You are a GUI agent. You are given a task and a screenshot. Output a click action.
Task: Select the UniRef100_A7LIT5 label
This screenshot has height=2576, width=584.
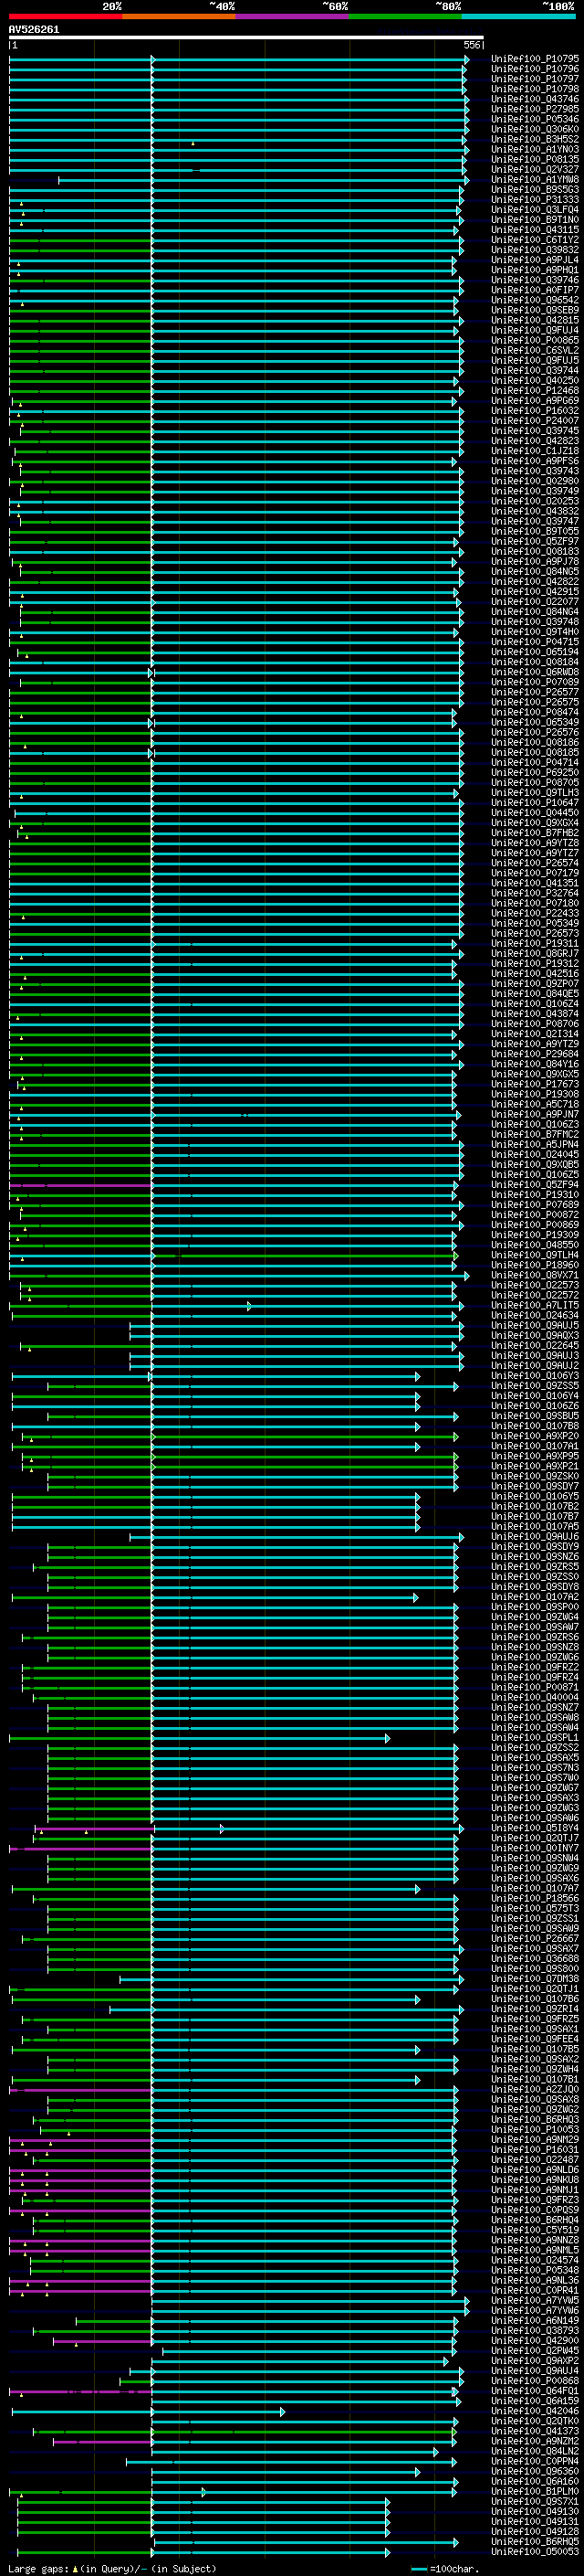point(535,1305)
